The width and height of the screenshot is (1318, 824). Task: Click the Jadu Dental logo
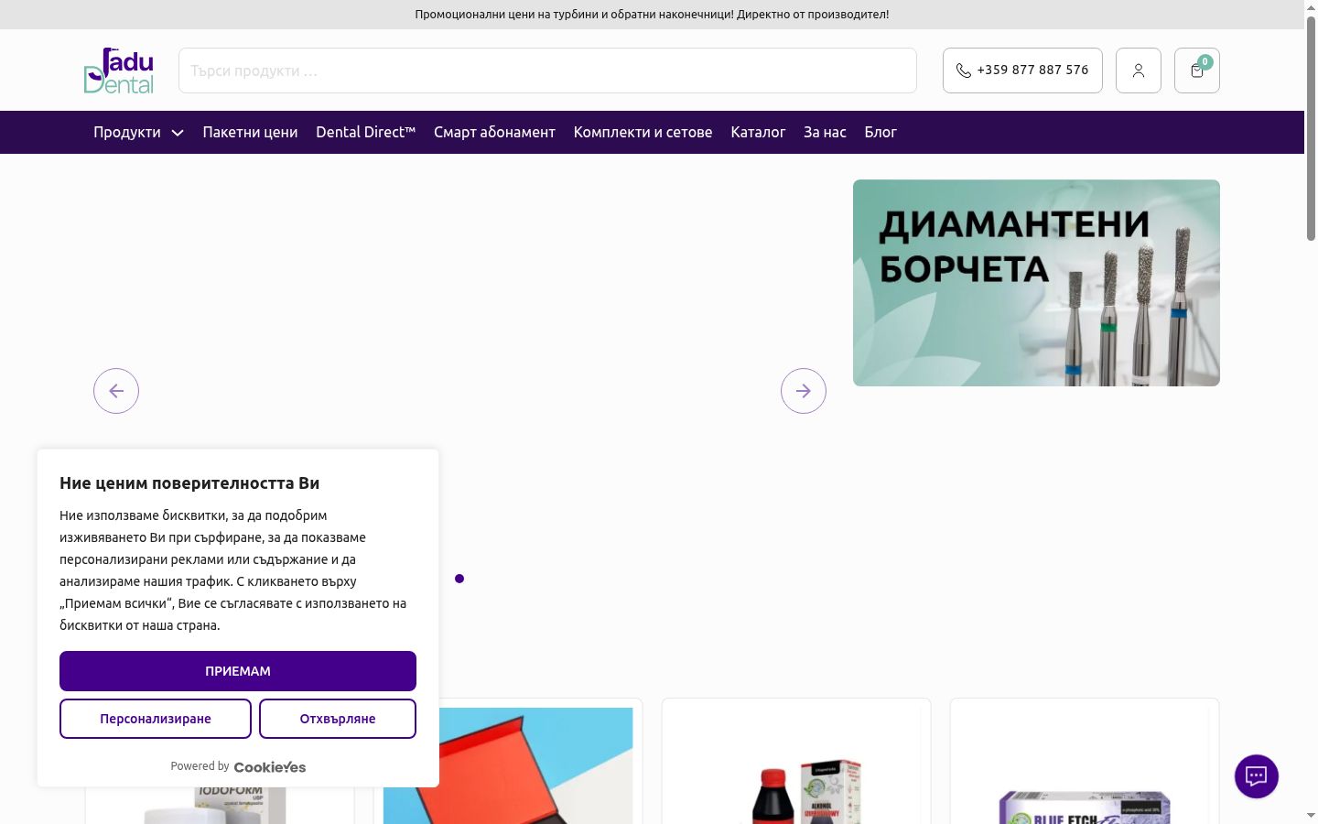119,70
